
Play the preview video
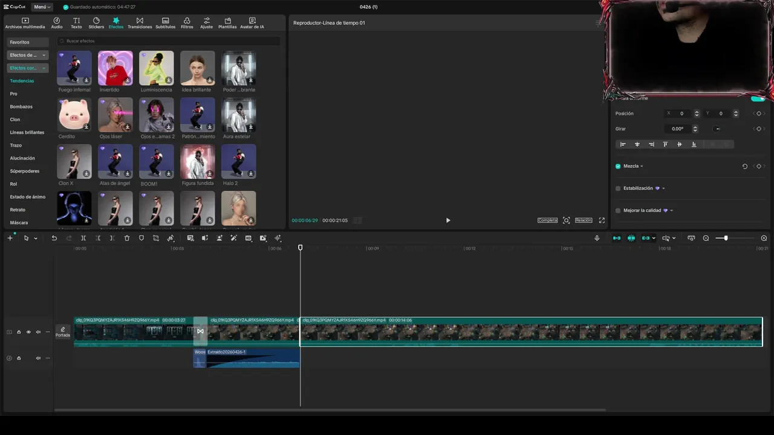point(448,221)
